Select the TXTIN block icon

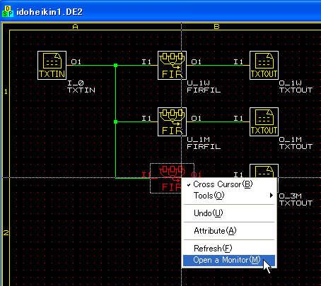tap(52, 65)
